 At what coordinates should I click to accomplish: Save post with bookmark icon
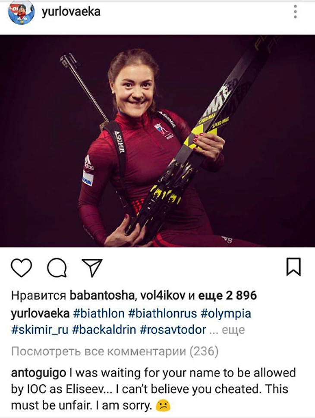click(293, 267)
